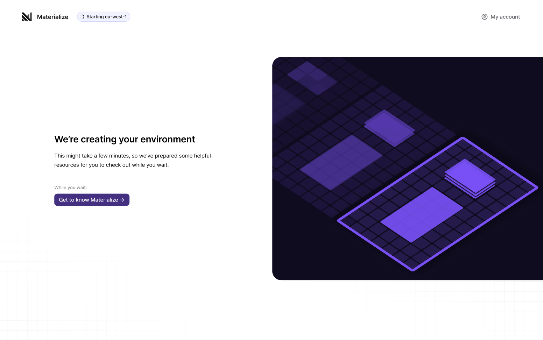Click the loading indicator beside 'Starting eu-west-1'
The width and height of the screenshot is (543, 340).
point(83,16)
